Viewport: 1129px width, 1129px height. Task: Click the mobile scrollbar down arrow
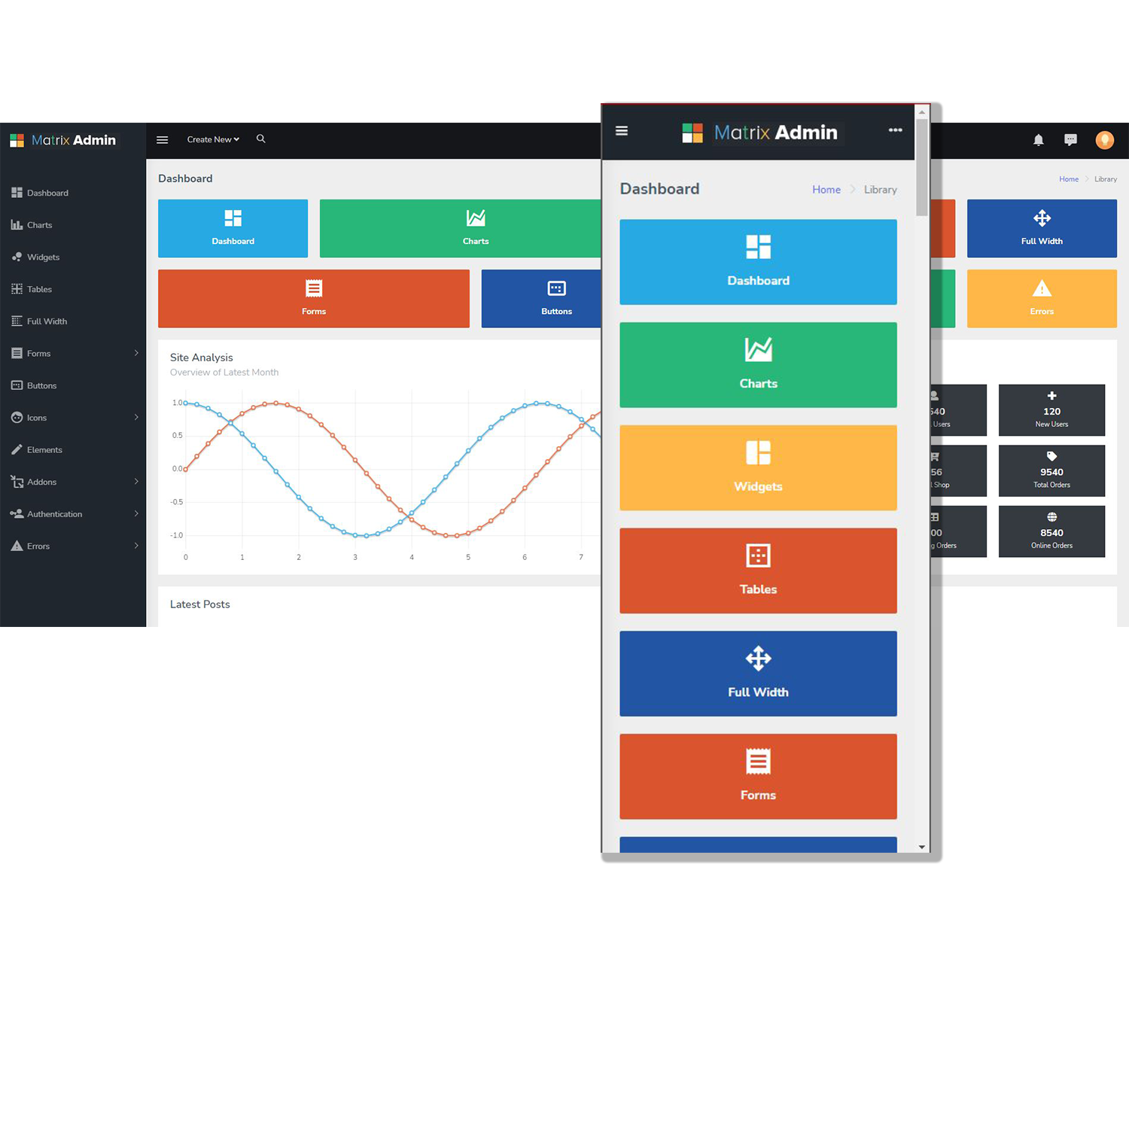tap(921, 848)
